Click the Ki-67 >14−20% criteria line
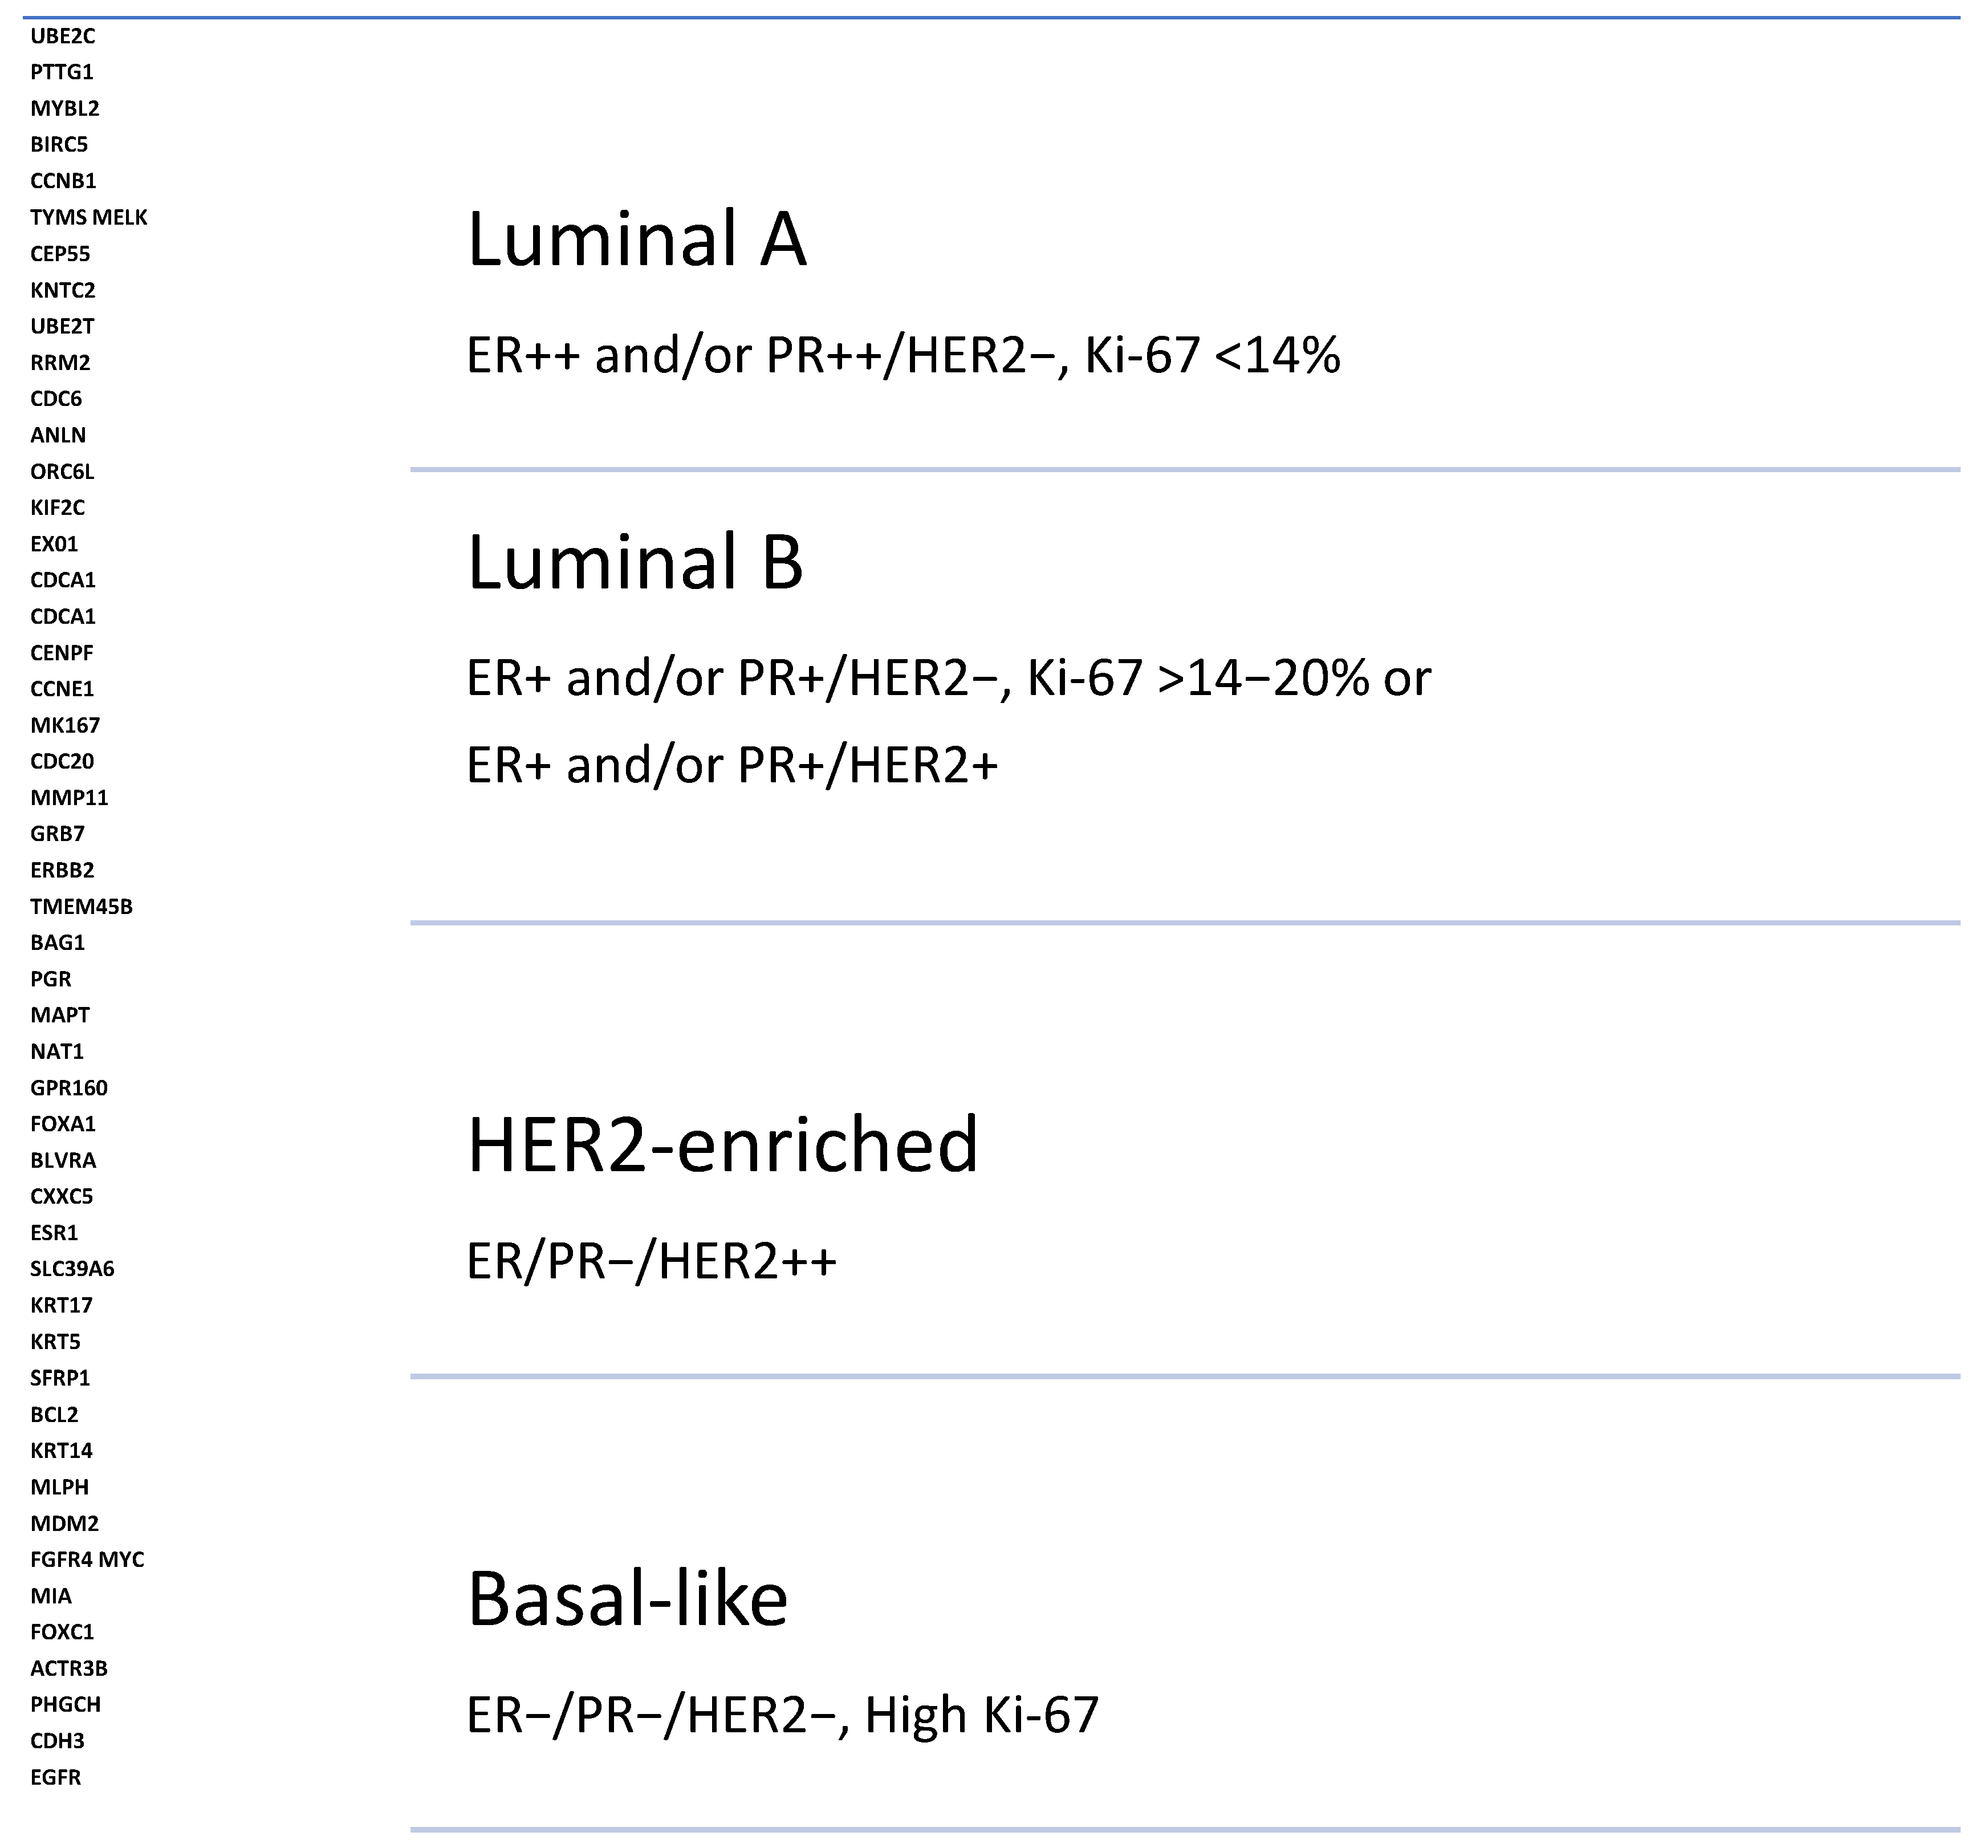 [x=948, y=678]
